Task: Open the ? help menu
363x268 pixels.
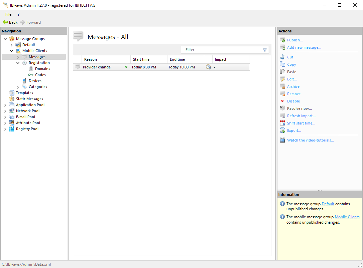Action: [x=18, y=14]
